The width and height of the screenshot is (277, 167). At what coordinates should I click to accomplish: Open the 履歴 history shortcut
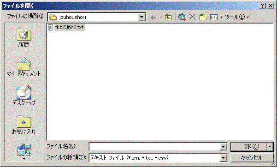[x=24, y=38]
